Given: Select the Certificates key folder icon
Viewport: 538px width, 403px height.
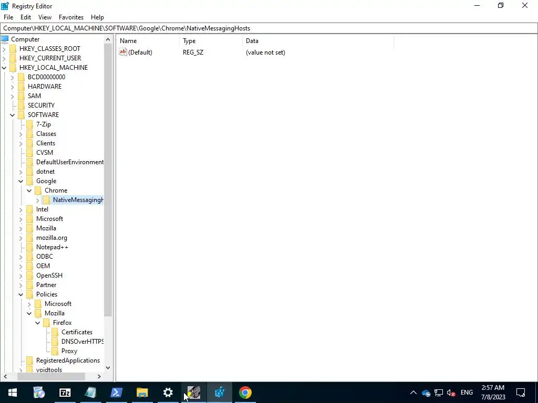Looking at the screenshot, I should coord(55,332).
